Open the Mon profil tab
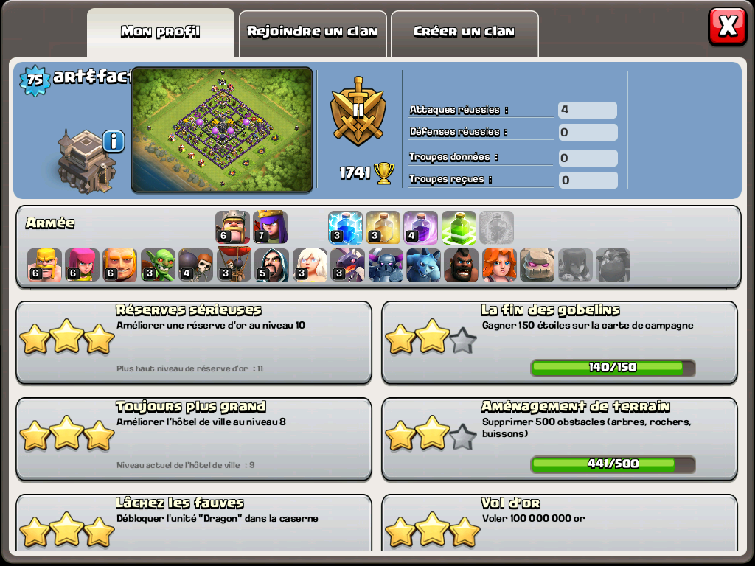This screenshot has height=566, width=755. pos(160,32)
